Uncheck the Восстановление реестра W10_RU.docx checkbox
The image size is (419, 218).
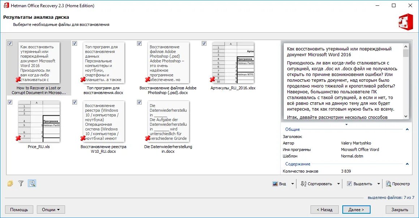tap(74, 102)
